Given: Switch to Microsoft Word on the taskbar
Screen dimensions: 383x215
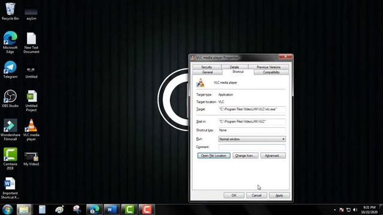Looking at the screenshot, I should pyautogui.click(x=112, y=210).
